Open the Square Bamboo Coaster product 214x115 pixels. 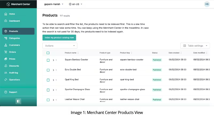(77, 60)
